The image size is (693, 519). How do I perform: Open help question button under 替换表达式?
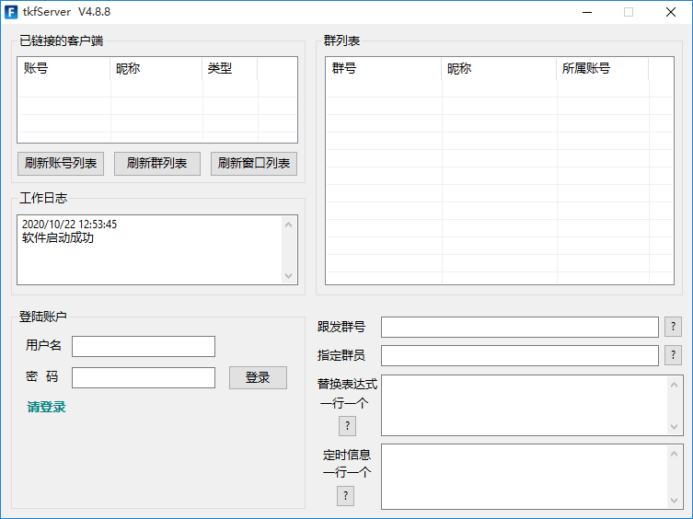347,426
